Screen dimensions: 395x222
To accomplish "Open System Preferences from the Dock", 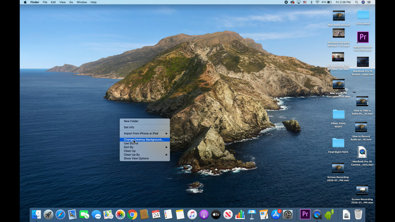I will (288, 214).
